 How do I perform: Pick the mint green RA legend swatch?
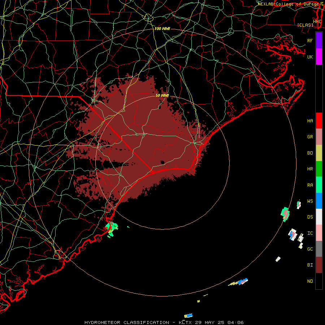[319, 185]
